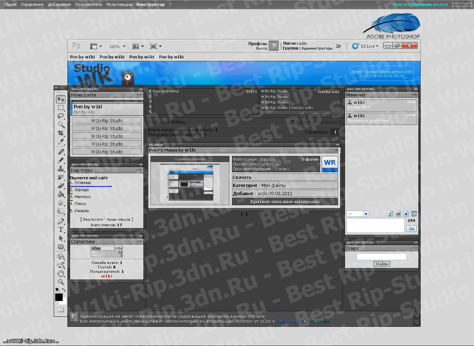Open the Мультимедиа menu

(x=119, y=4)
